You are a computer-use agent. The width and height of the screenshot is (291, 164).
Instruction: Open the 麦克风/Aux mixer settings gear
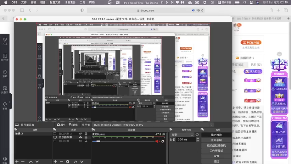[x=163, y=141]
